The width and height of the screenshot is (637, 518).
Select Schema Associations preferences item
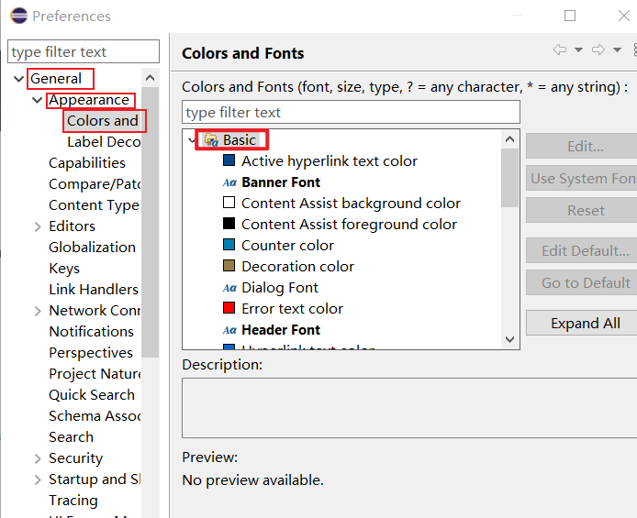click(95, 416)
